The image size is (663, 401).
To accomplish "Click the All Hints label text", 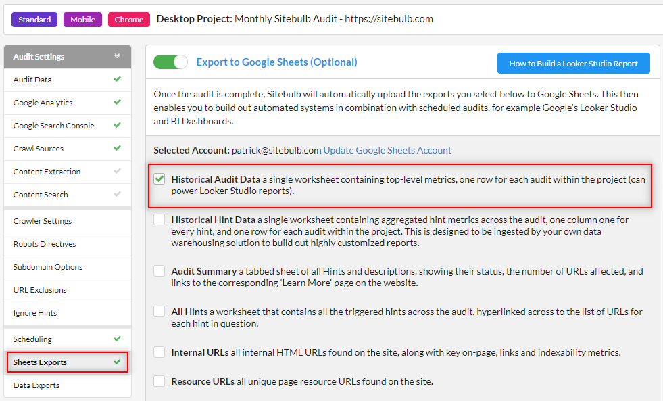I will click(189, 312).
